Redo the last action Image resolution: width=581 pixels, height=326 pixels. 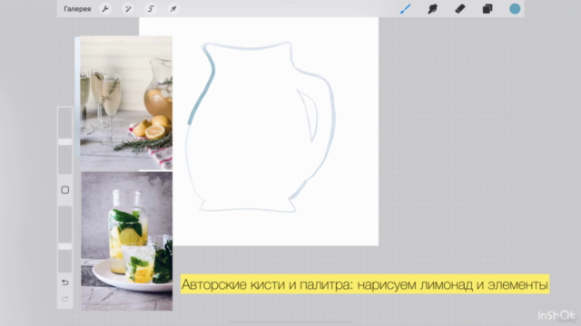pyautogui.click(x=64, y=299)
